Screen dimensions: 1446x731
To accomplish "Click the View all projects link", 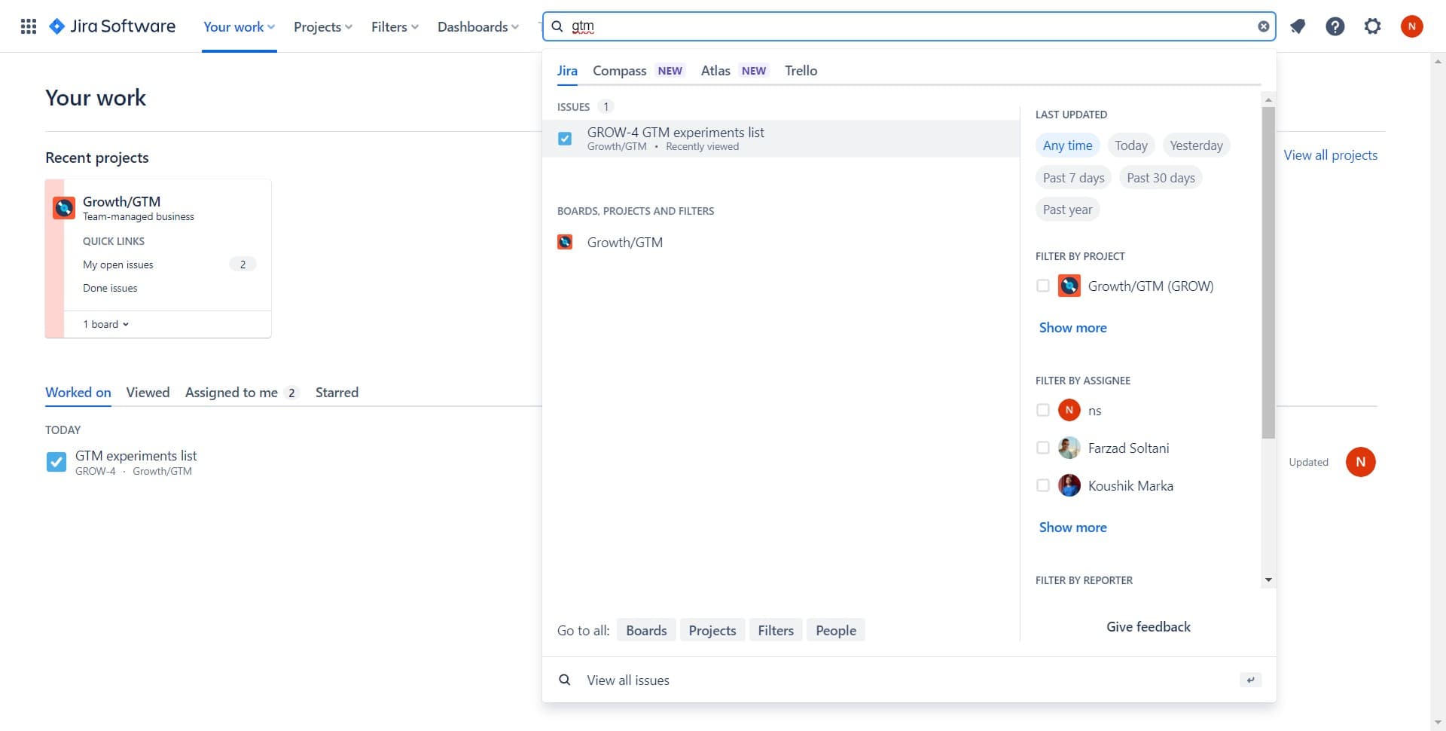I will [x=1330, y=154].
